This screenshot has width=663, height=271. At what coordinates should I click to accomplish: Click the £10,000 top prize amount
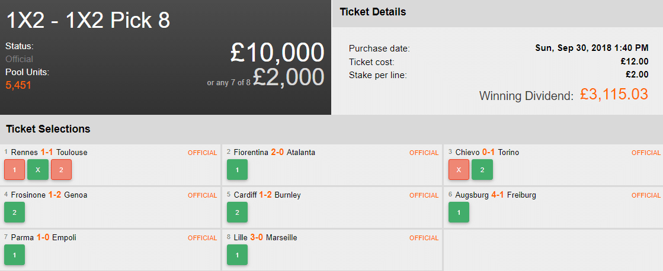[x=277, y=53]
